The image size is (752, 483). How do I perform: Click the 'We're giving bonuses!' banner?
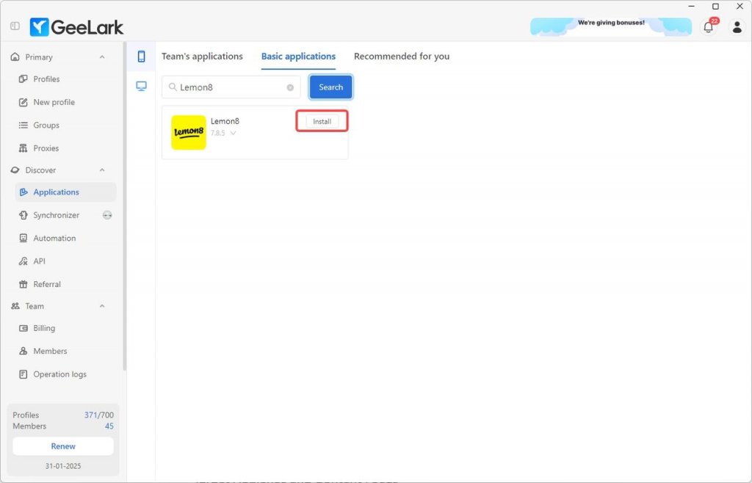click(x=611, y=27)
